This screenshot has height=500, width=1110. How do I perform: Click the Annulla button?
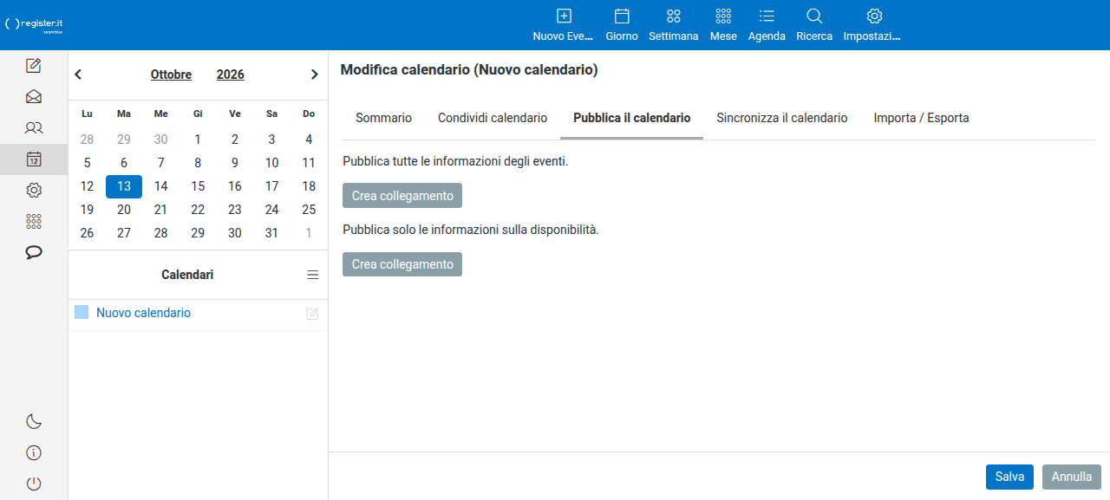click(1072, 477)
